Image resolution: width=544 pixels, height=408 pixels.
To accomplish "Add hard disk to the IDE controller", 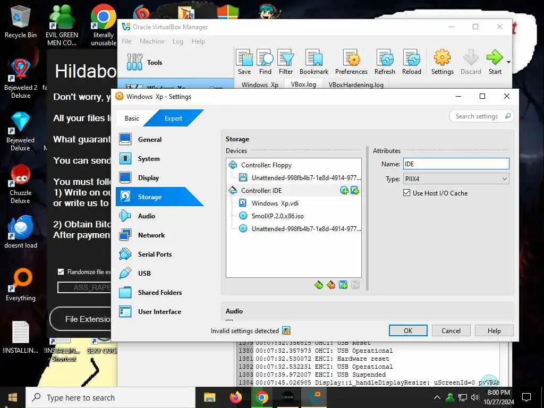I will point(354,191).
